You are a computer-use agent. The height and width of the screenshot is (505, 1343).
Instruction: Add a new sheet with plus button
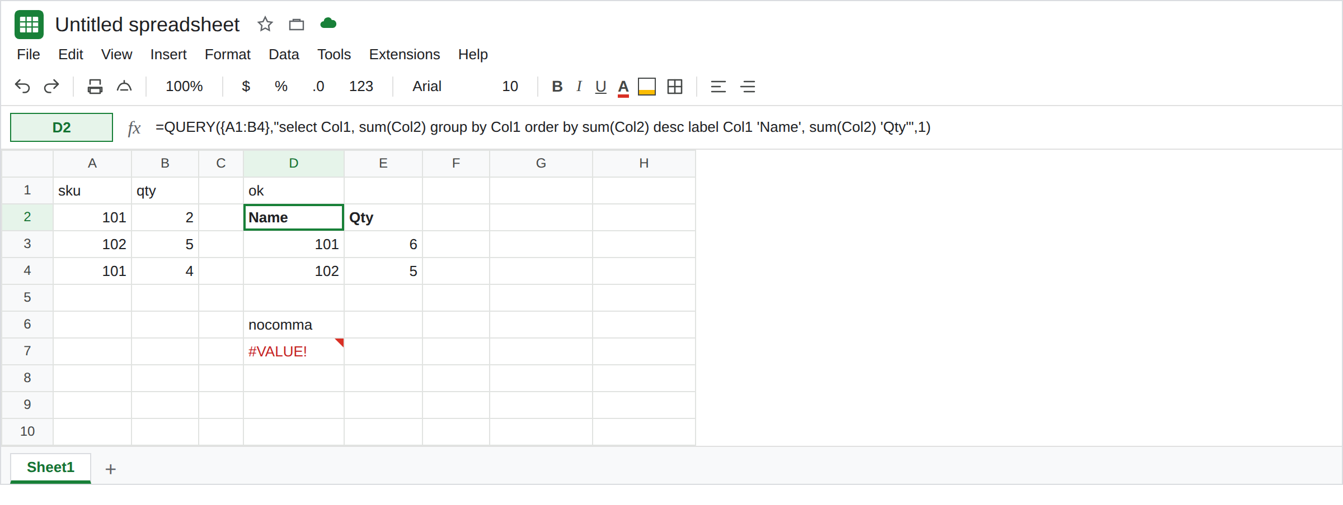pos(111,469)
